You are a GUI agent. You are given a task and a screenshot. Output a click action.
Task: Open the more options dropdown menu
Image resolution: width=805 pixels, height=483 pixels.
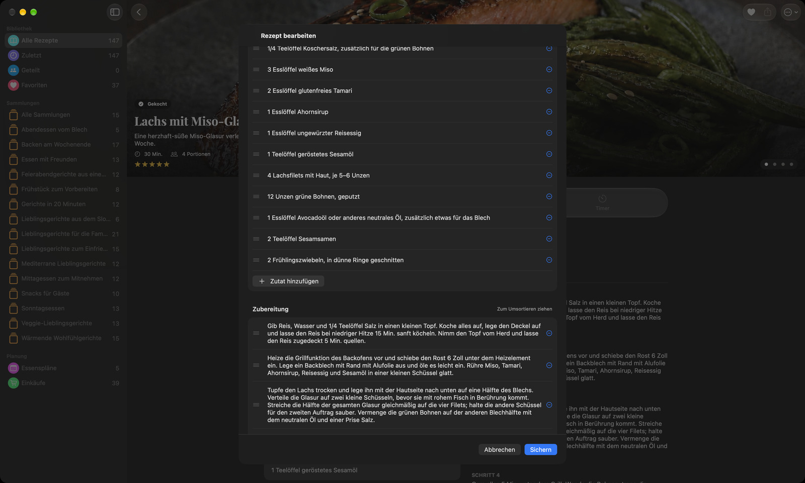tap(791, 12)
